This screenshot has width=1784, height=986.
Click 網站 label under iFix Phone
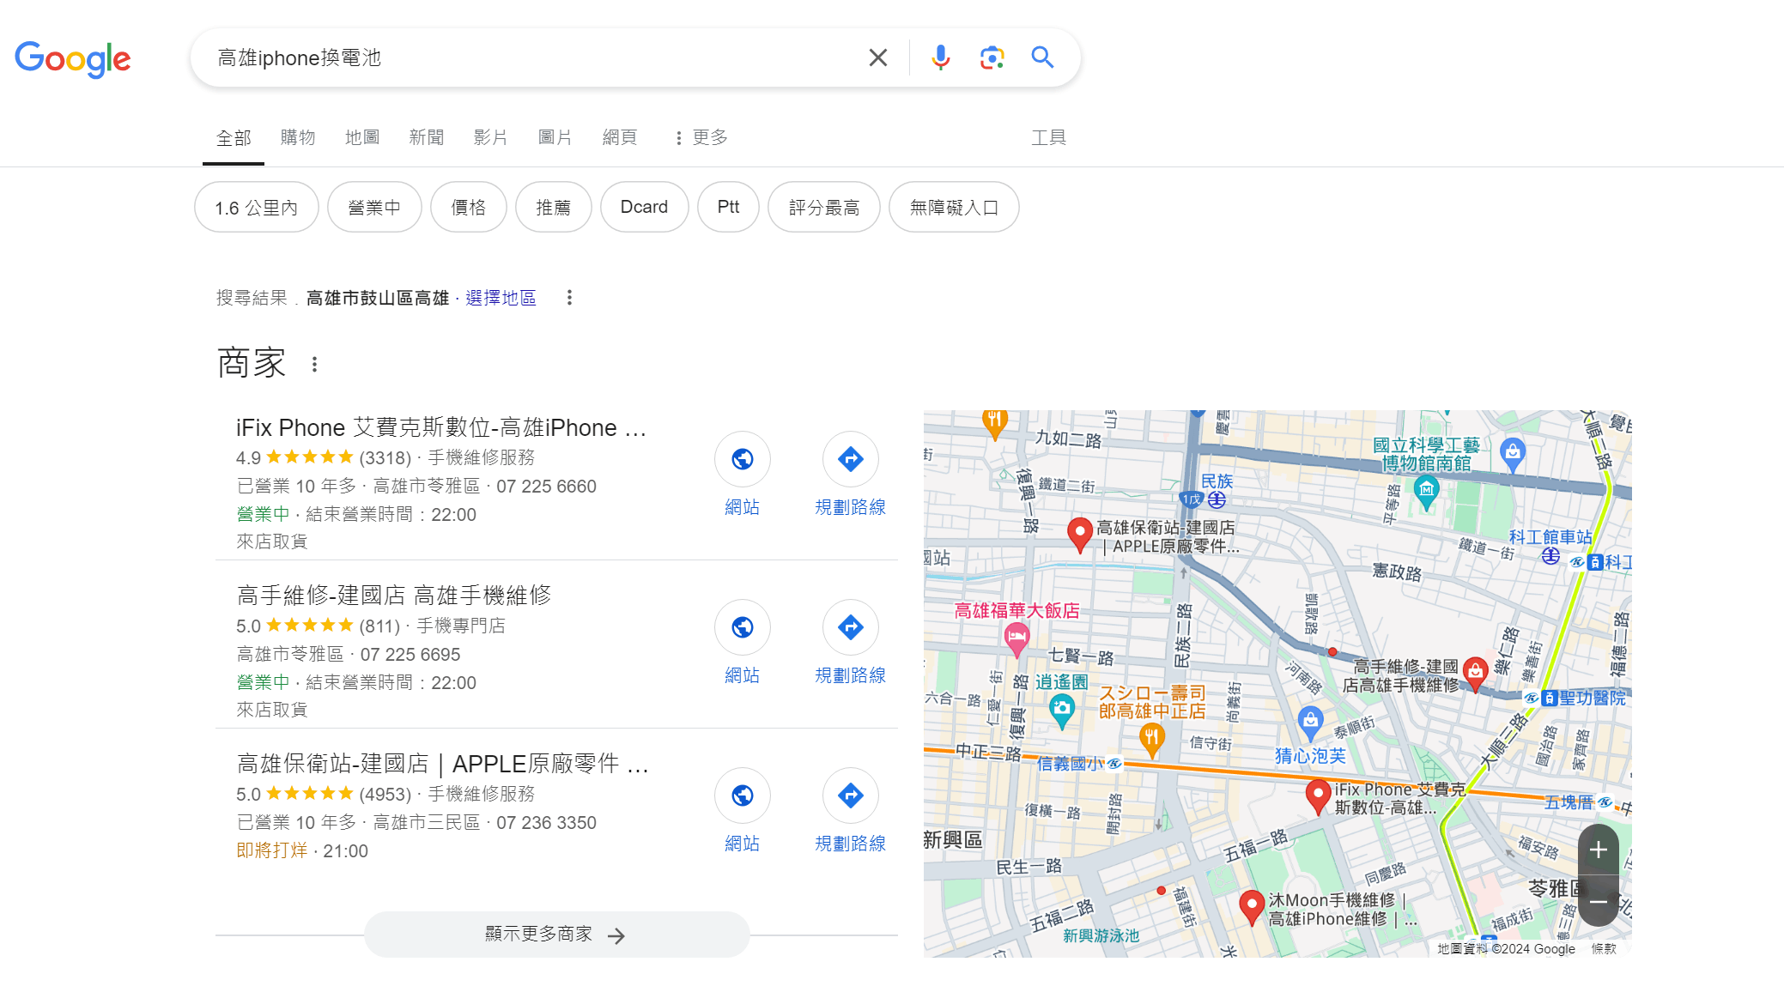[x=743, y=507]
